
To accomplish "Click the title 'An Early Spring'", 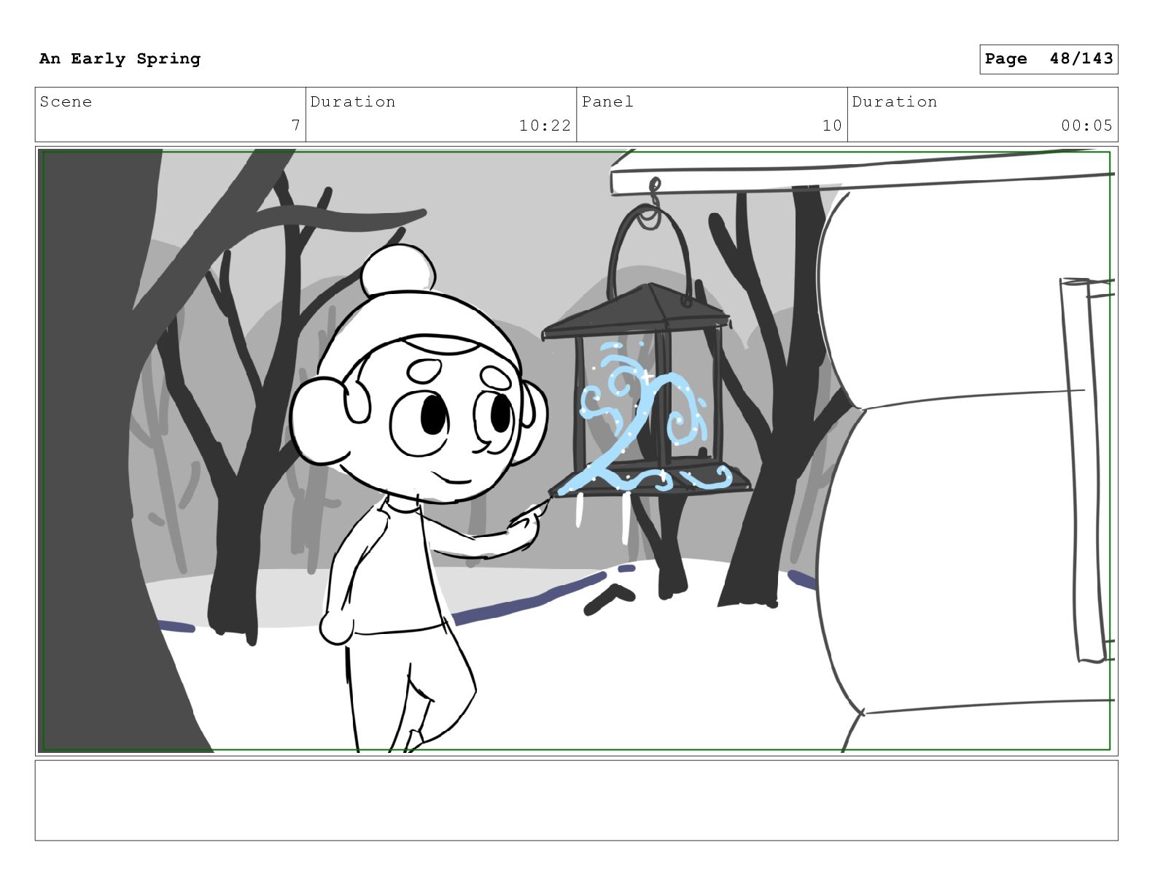I will (x=120, y=59).
